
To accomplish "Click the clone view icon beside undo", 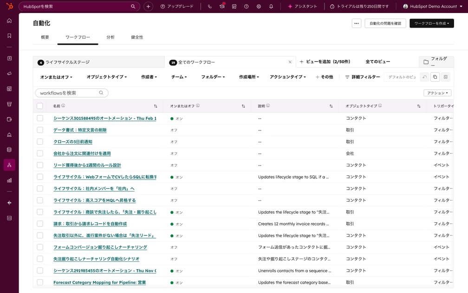I will click(x=435, y=77).
